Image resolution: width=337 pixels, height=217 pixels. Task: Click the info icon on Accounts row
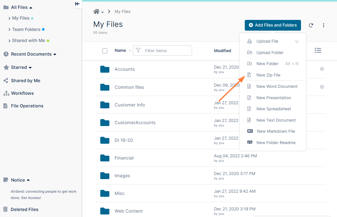click(322, 69)
